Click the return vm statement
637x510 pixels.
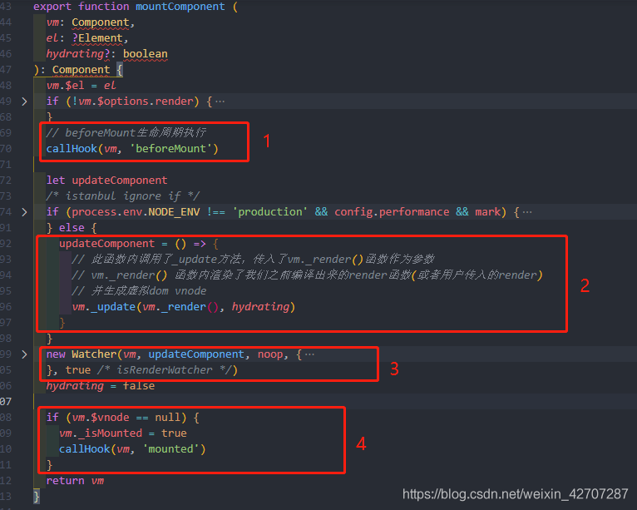75,481
